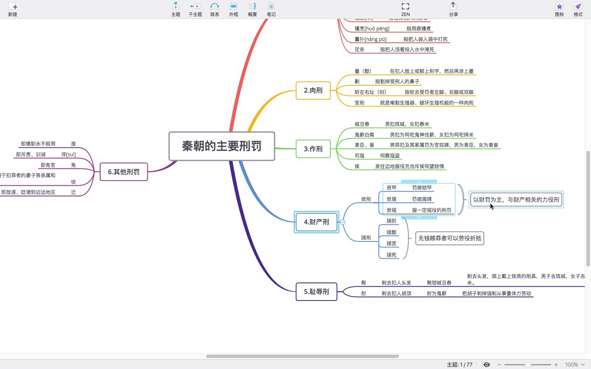
Task: Select the 6.其他刑罚 topic
Action: pyautogui.click(x=124, y=172)
